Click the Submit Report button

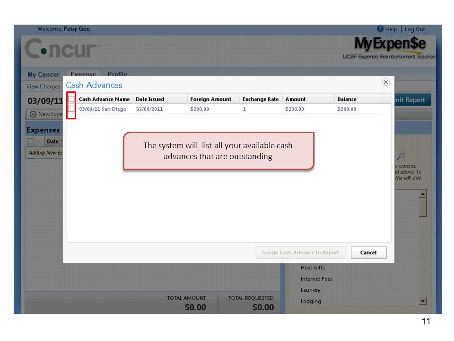pos(412,100)
